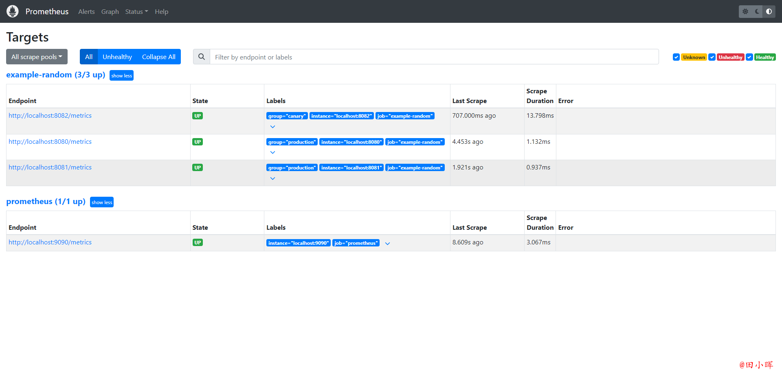
Task: Click the group="canary" label badge
Action: click(287, 116)
